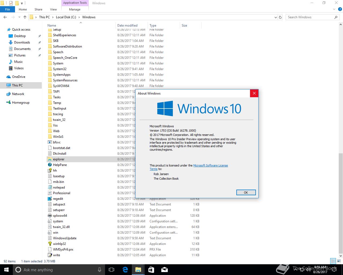Screen dimensions: 343x275
Task: Click OK in About Windows dialog
Action: point(246,193)
